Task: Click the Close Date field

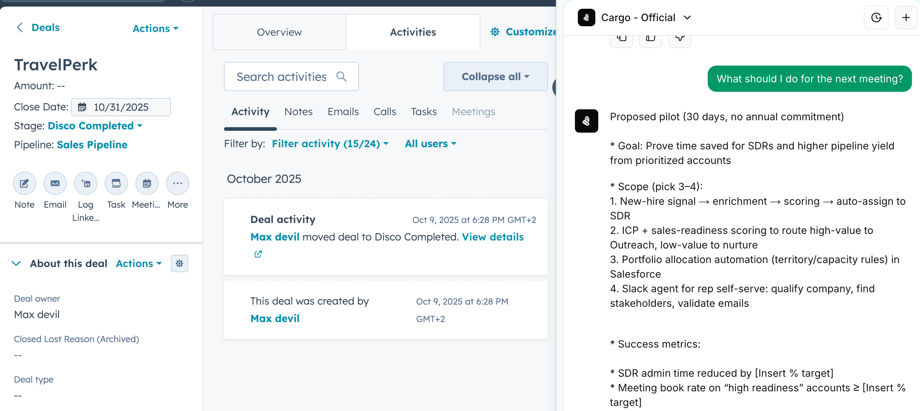Action: pos(121,107)
